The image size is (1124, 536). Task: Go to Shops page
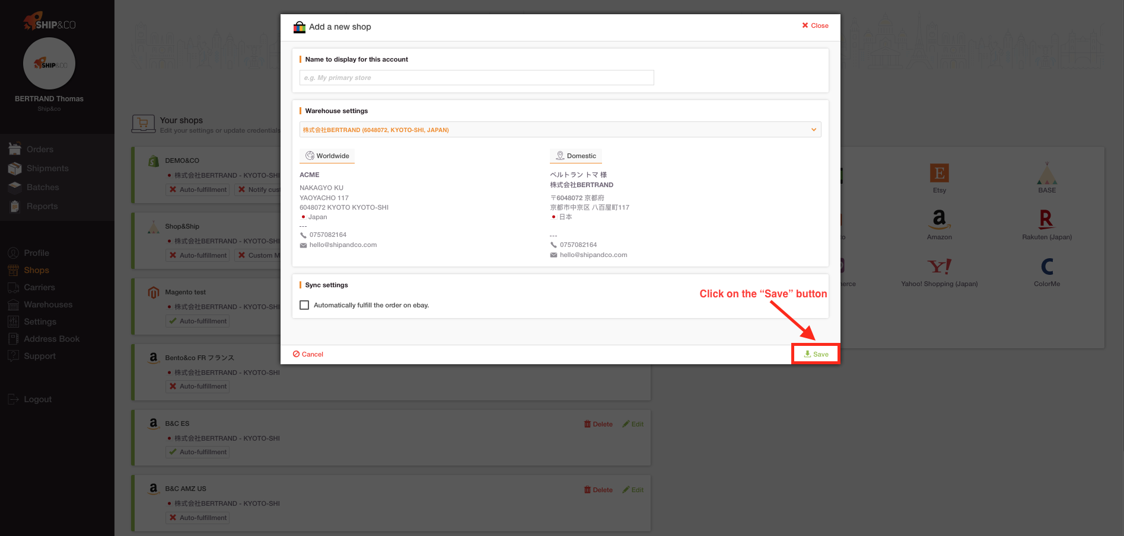click(36, 270)
